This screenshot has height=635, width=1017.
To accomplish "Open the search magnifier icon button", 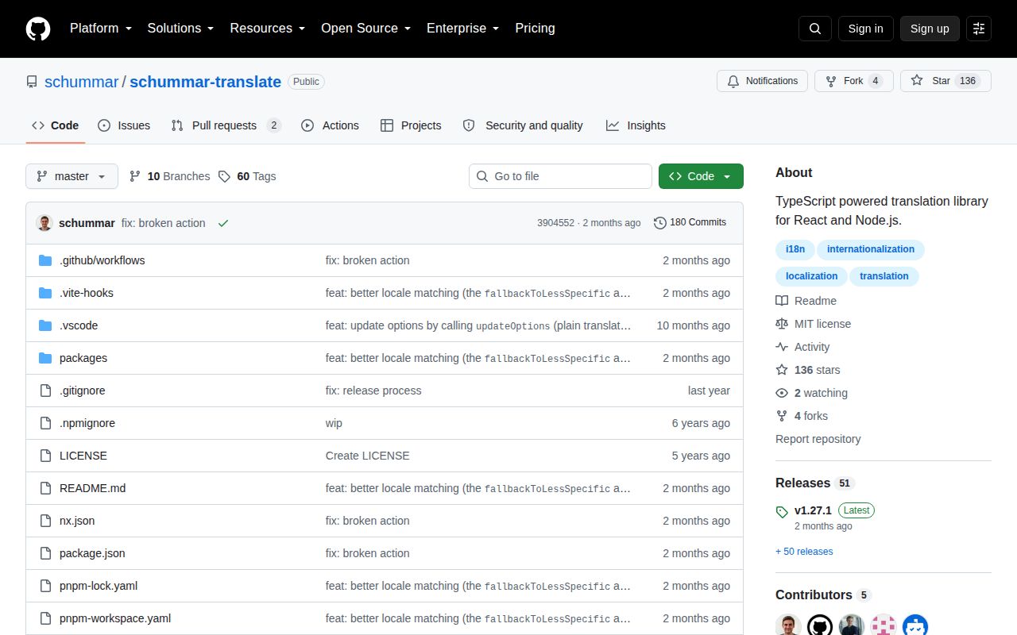I will click(815, 29).
